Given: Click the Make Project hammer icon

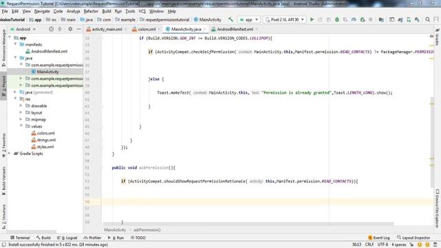Looking at the screenshot, I should (231, 19).
